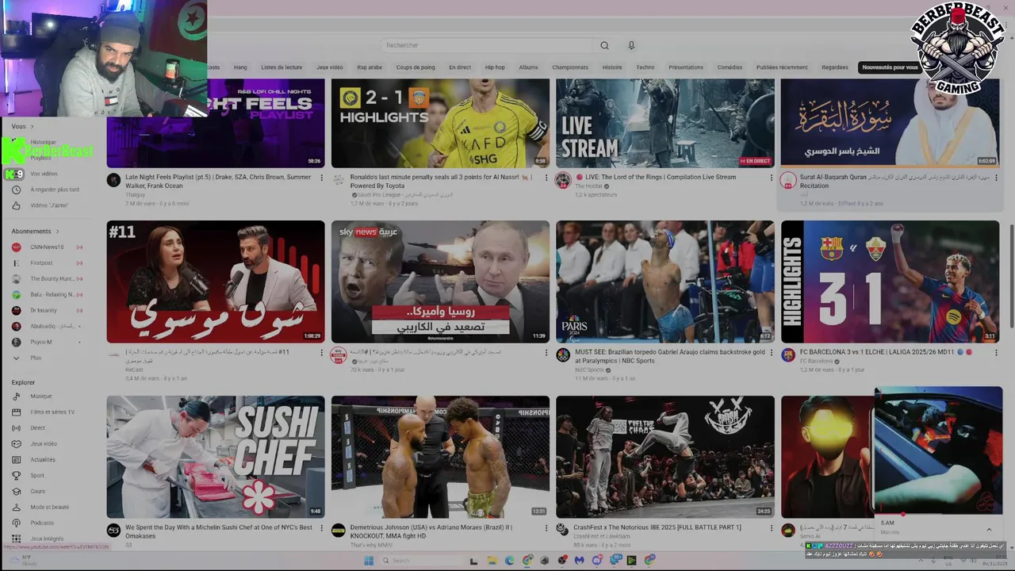Open the MUST SEE Brazilian torpedo video title
The width and height of the screenshot is (1015, 571).
[669, 355]
